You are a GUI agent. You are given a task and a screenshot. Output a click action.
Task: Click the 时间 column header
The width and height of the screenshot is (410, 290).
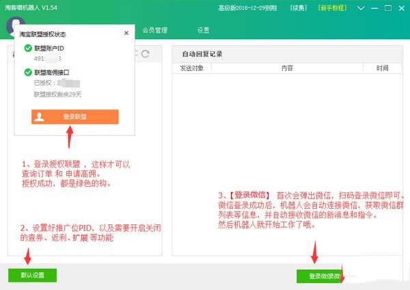coord(382,68)
